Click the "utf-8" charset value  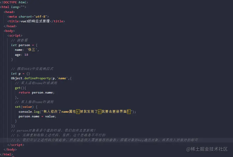40,17
